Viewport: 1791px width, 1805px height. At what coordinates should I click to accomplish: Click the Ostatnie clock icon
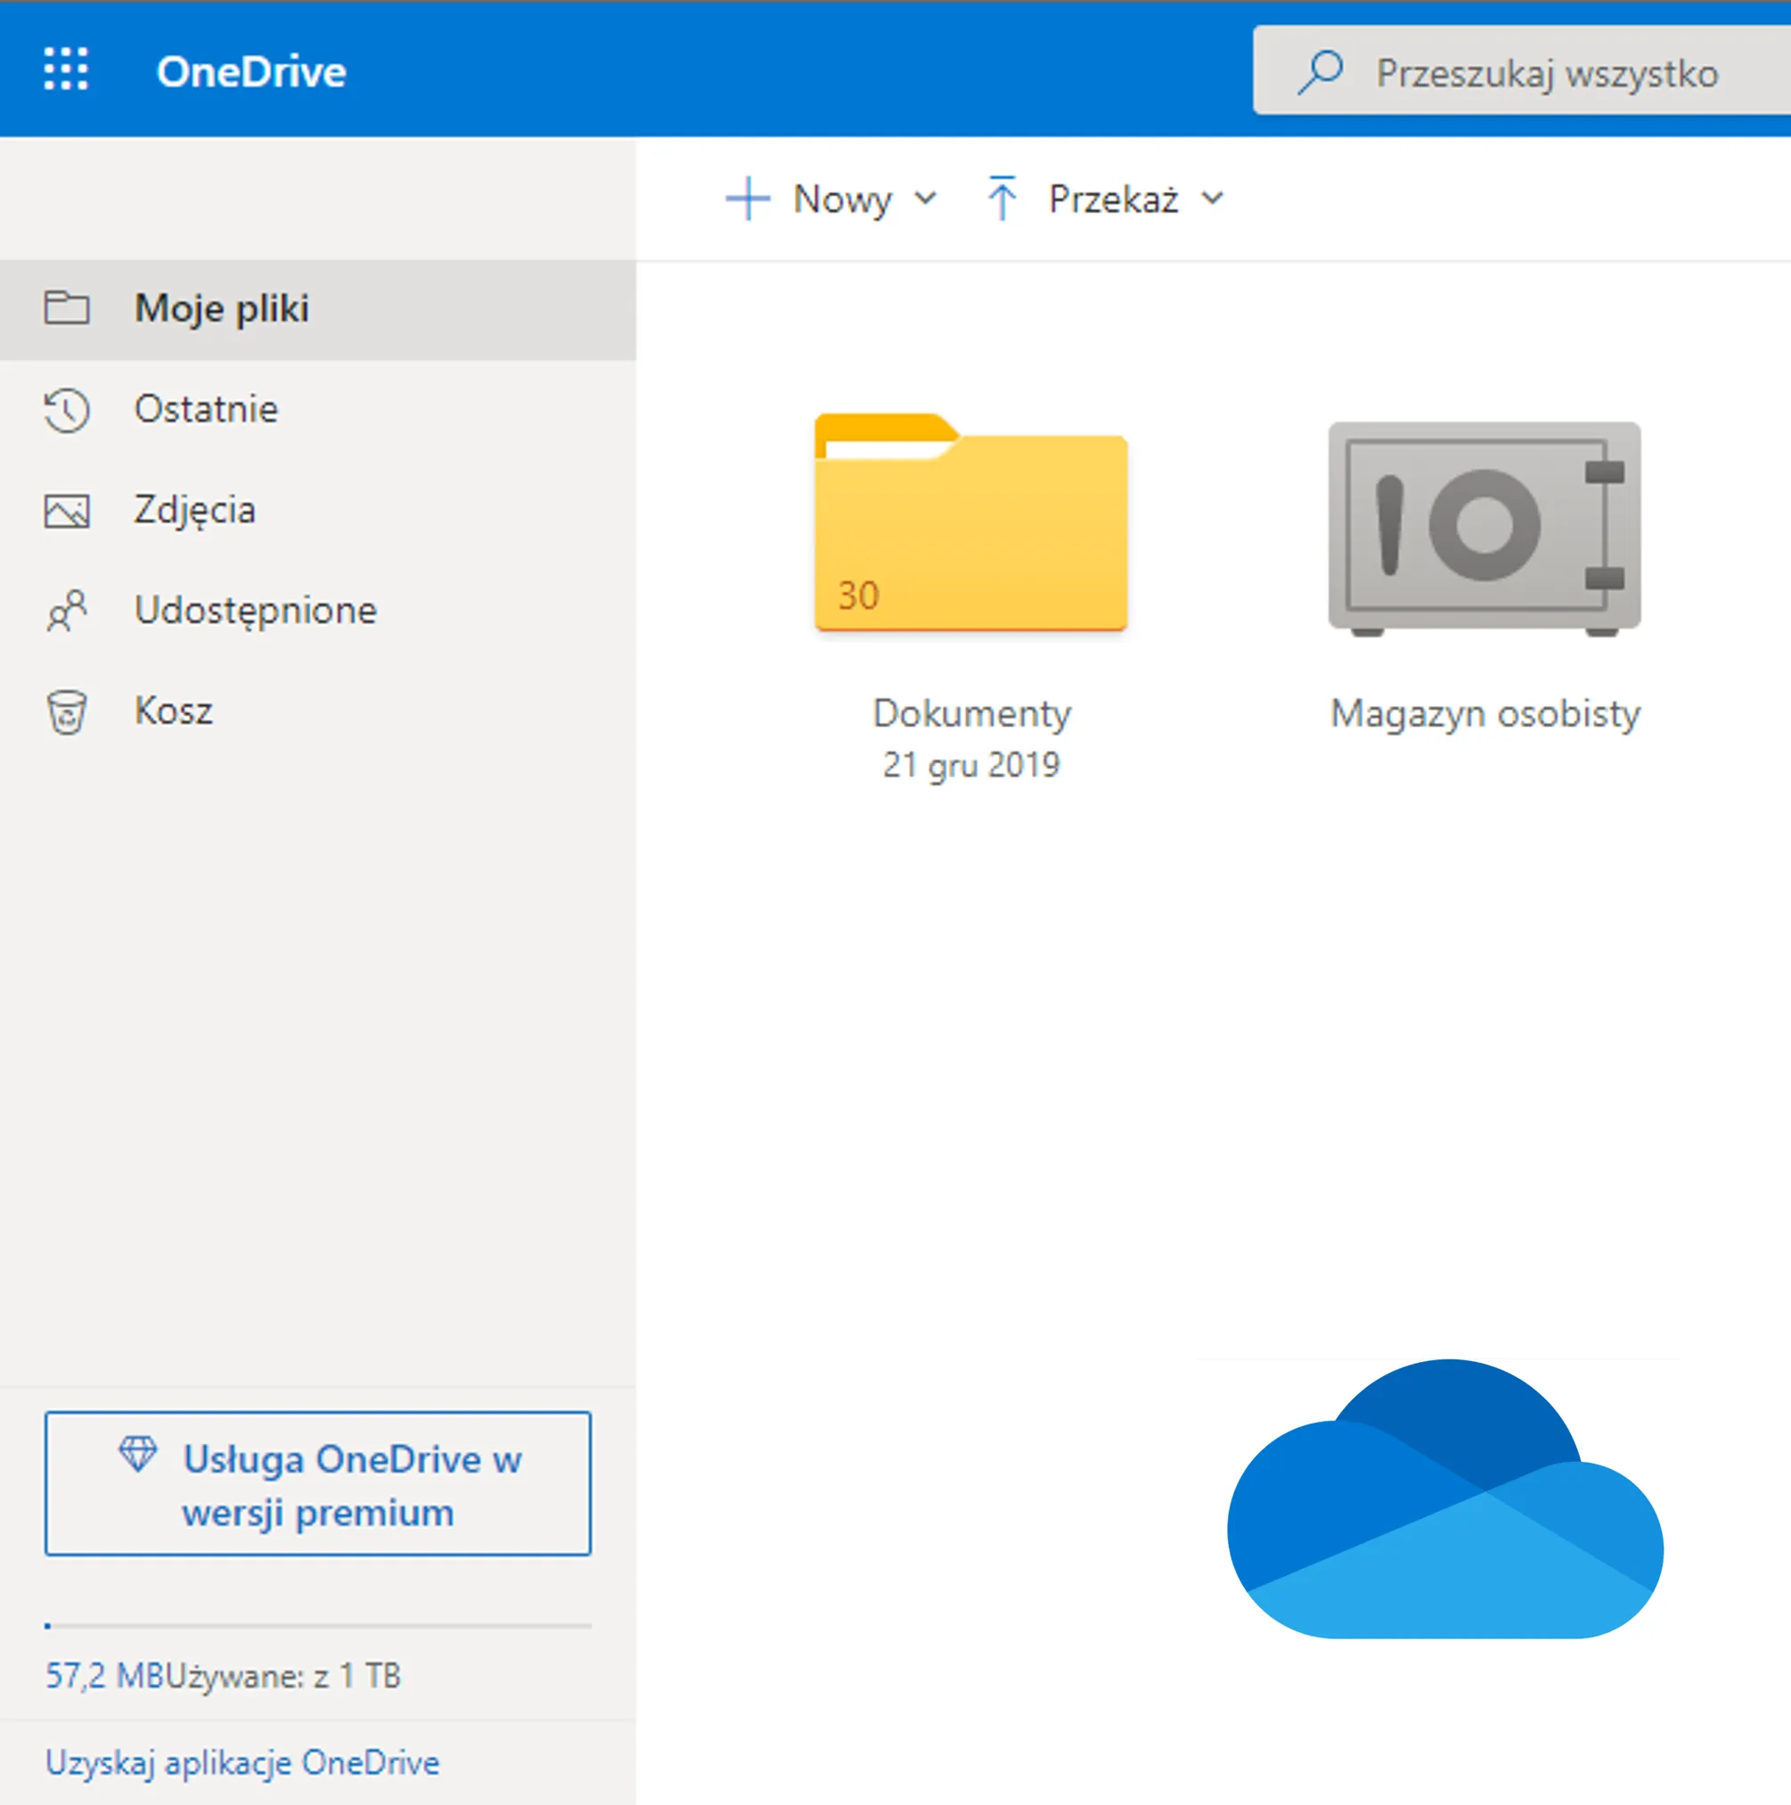click(67, 410)
